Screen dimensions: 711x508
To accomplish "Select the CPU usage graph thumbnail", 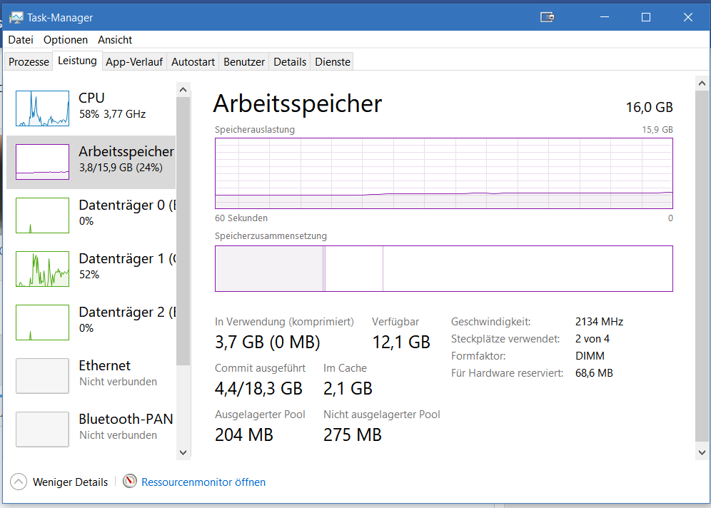I will click(x=43, y=108).
